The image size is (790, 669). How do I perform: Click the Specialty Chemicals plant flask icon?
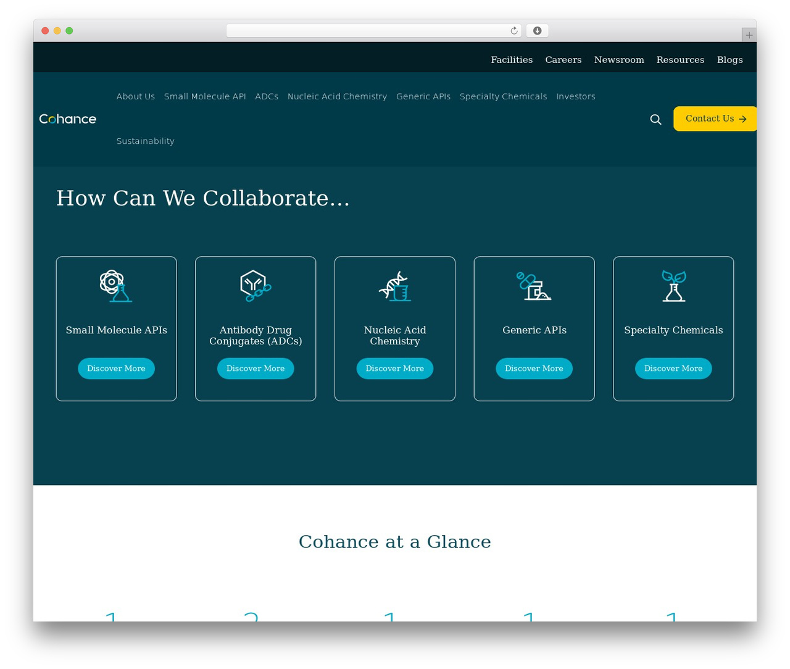673,286
